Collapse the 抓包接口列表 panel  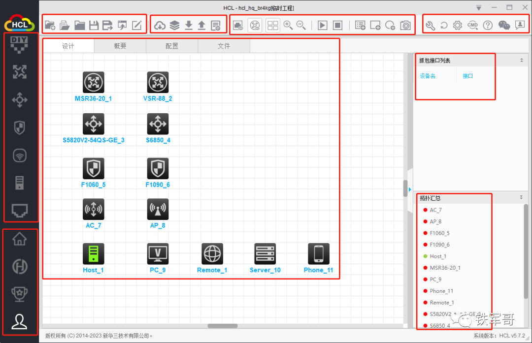(x=521, y=61)
